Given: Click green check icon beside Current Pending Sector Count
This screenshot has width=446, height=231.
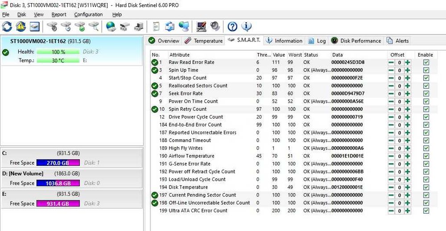Looking at the screenshot, I should tap(155, 195).
